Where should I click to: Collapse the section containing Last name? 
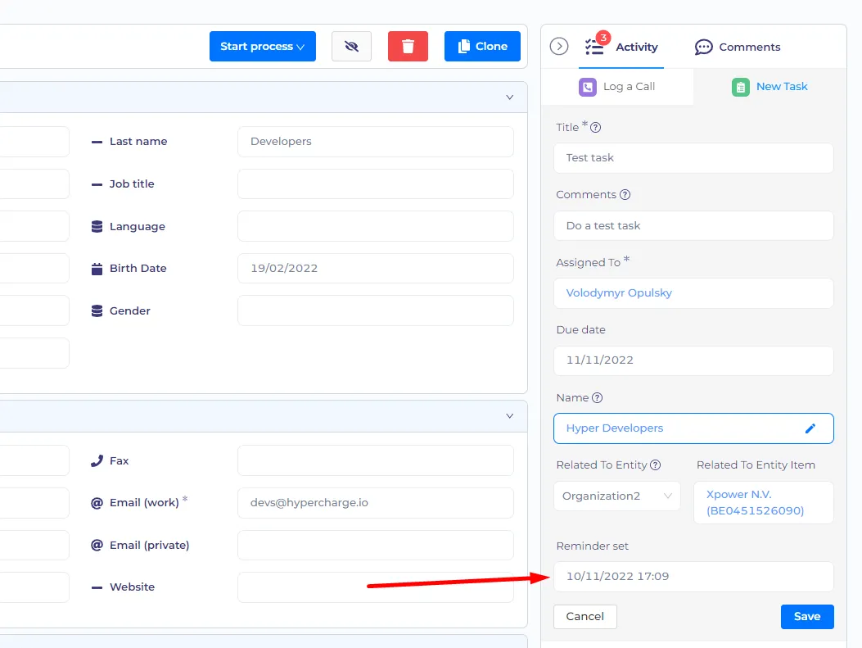(x=510, y=97)
